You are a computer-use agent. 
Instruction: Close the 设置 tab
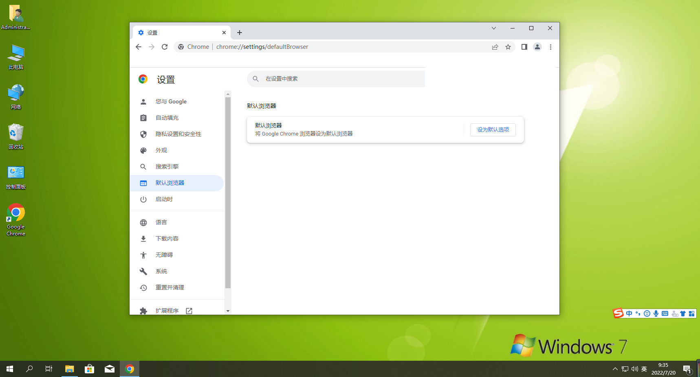[224, 33]
